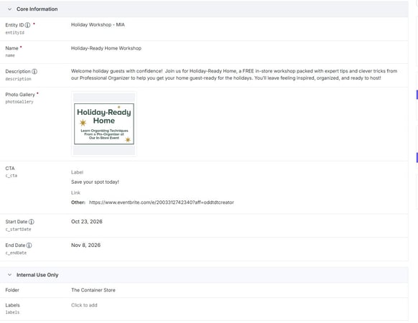Edit Name value 'Holiday-Ready Home Workshop'
Viewport: 418px width, 323px height.
pyautogui.click(x=106, y=48)
